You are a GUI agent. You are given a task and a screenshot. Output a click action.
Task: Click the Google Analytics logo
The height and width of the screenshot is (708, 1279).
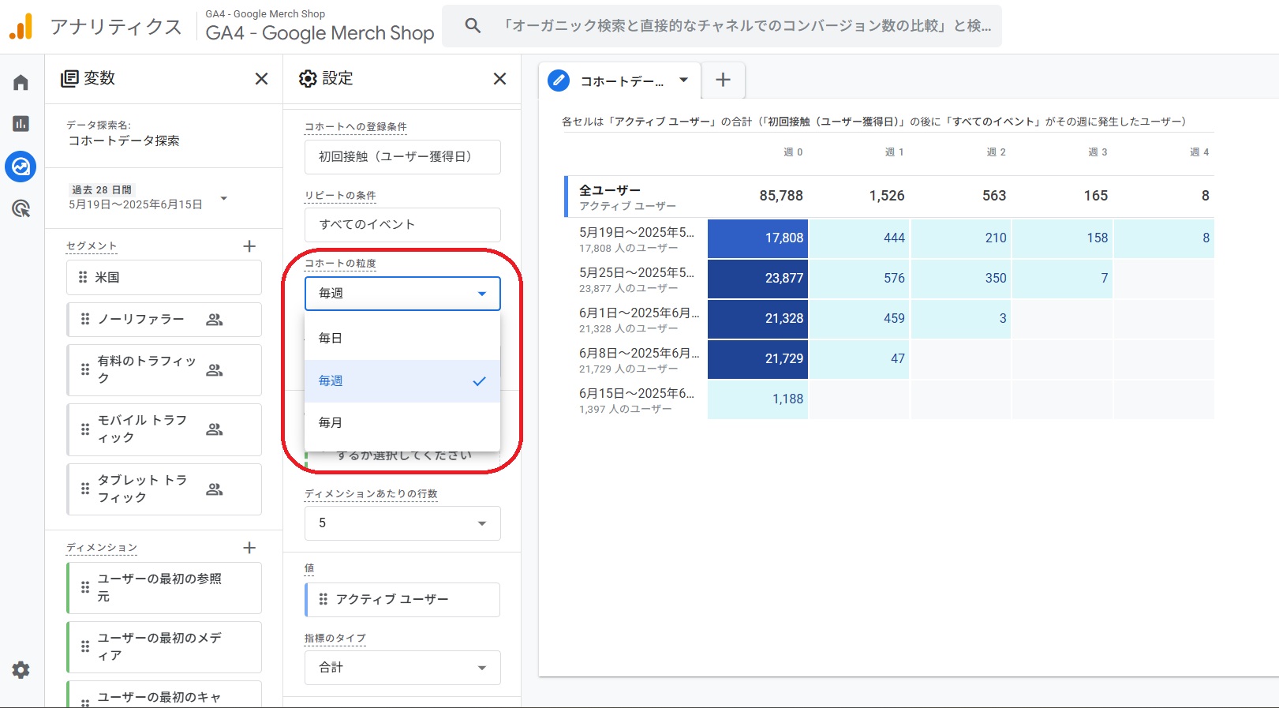(x=21, y=26)
